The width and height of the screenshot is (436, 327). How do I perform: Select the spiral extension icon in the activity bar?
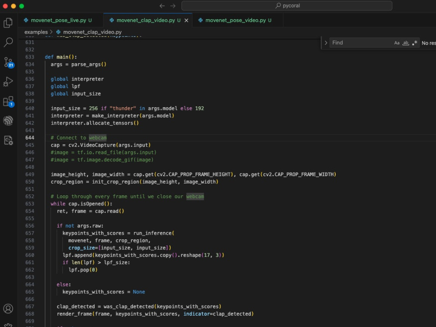9,120
